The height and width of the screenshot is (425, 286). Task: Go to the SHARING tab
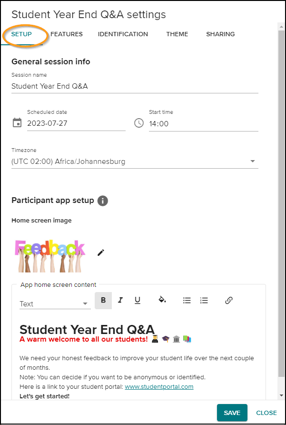pos(220,34)
